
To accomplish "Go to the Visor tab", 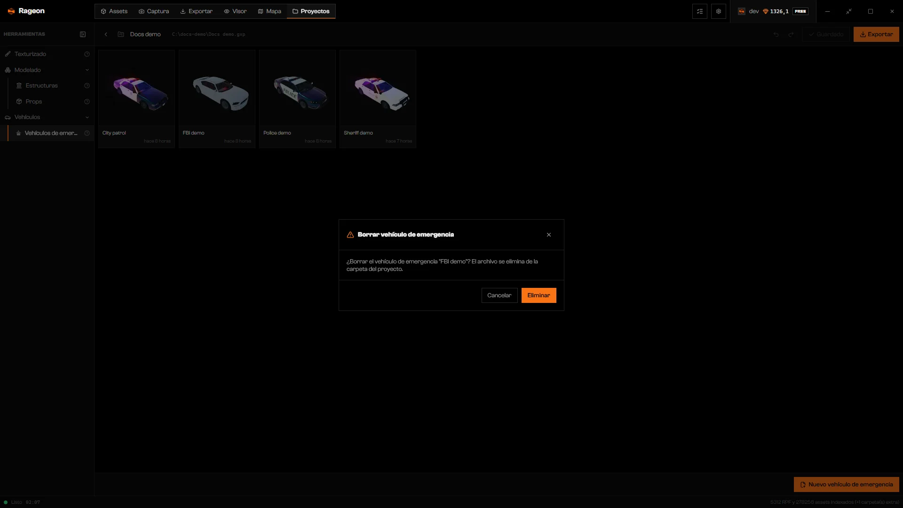I will coord(235,11).
